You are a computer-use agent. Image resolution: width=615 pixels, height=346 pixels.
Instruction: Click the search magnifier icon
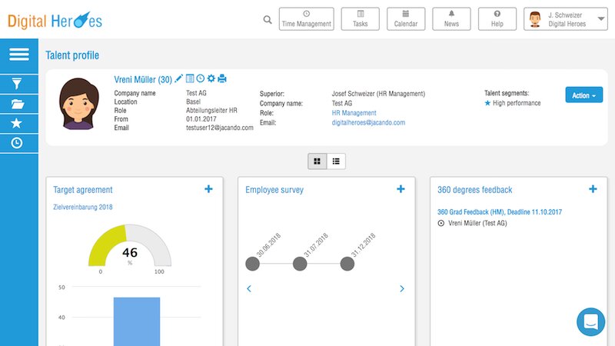(267, 19)
